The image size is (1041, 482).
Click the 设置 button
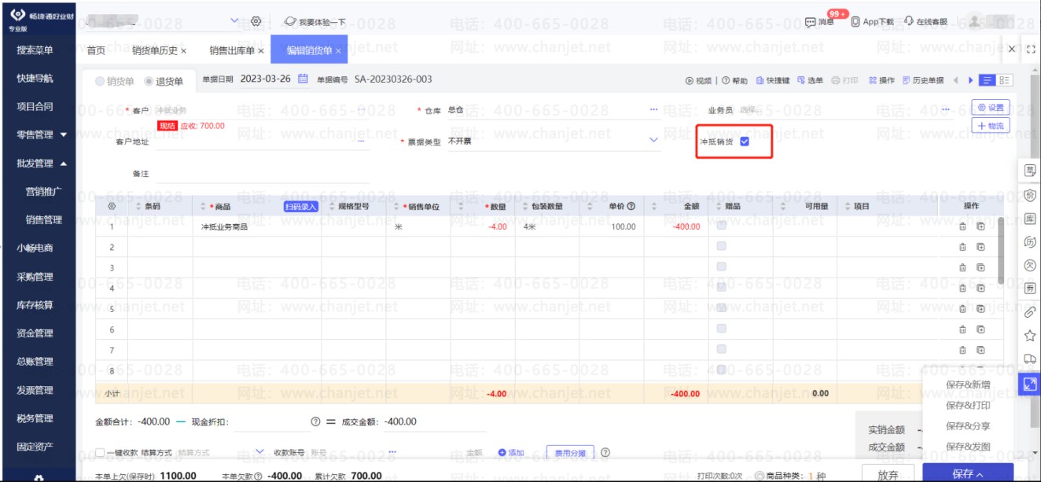(991, 108)
